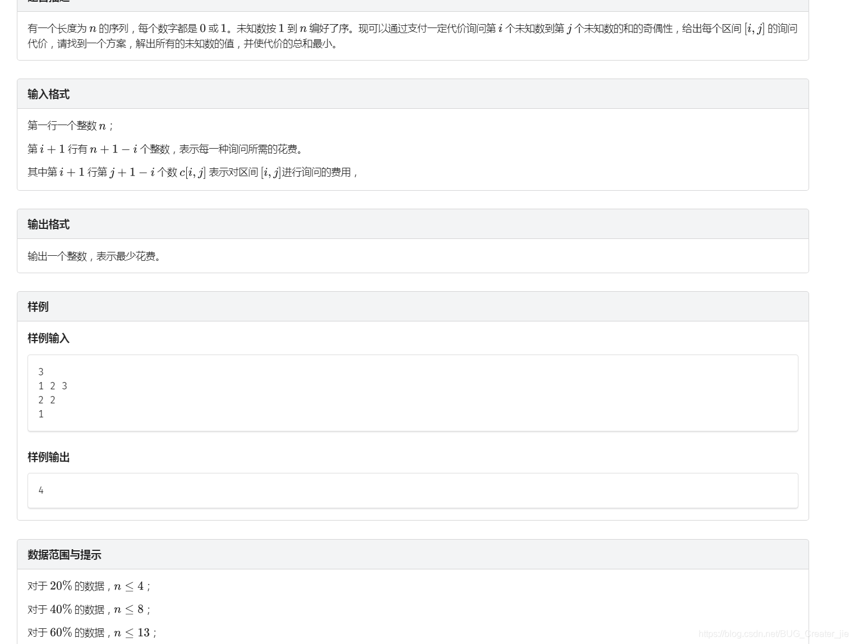Click the 对于 40% 的数据 line
Viewport: 854px width, 644px height.
point(89,609)
